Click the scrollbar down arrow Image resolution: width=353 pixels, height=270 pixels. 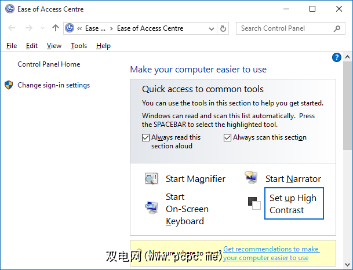pos(347,265)
